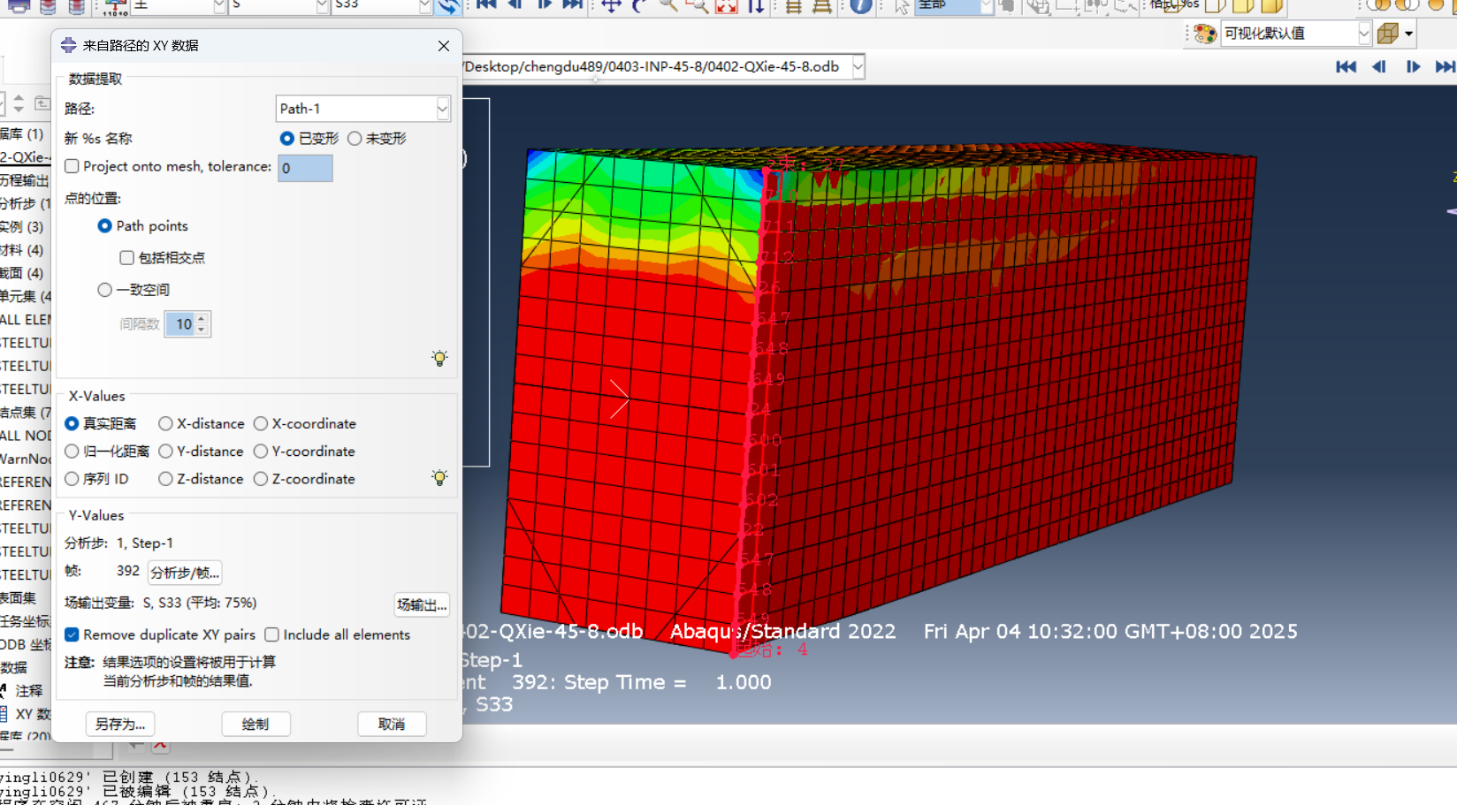Click the tip lightbulb in X-Values section
The height and width of the screenshot is (805, 1457).
point(439,477)
